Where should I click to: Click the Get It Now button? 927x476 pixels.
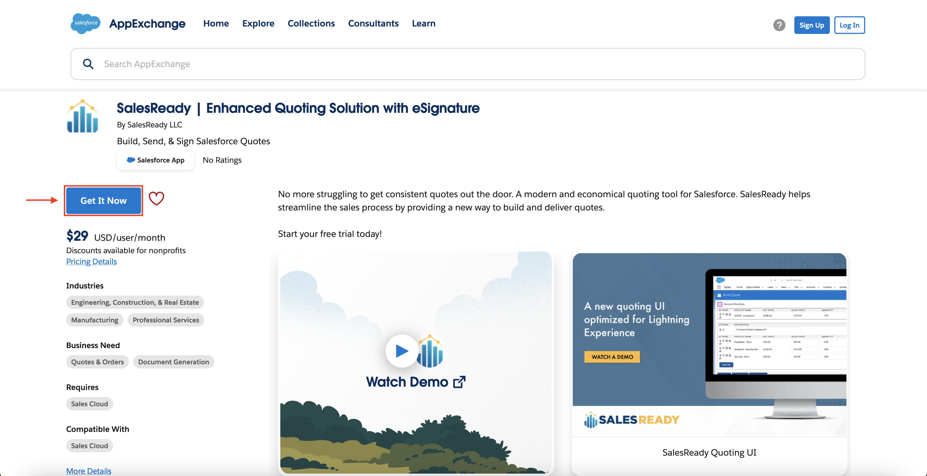click(x=104, y=201)
